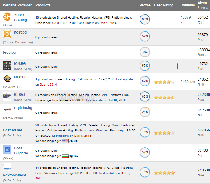Click ICN.BG's 57% profile circle
Image resolution: width=210 pixels, height=184 pixels.
pyautogui.click(x=145, y=66)
